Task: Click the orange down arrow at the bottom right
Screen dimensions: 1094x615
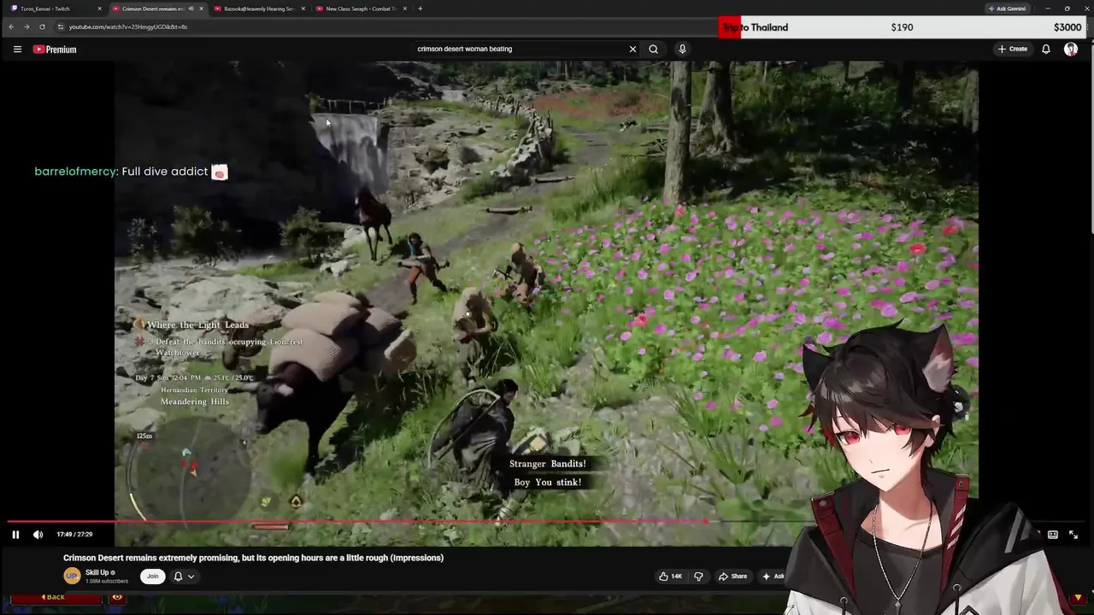Action: [1078, 597]
